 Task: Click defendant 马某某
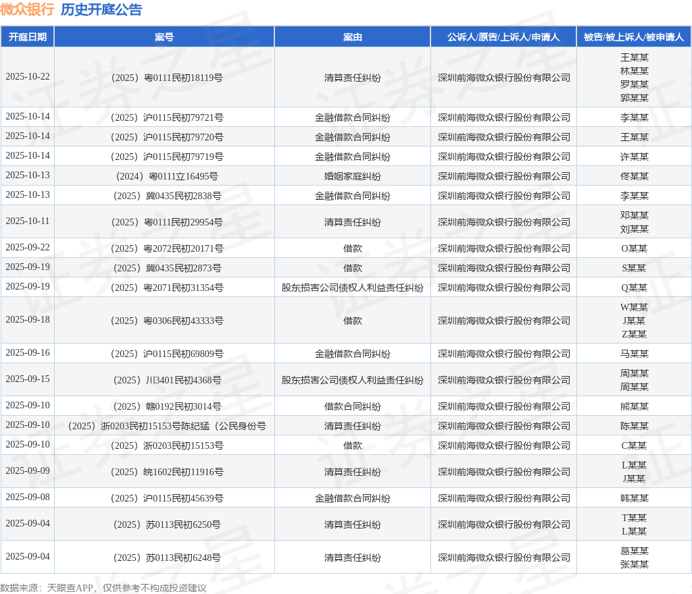tap(634, 354)
